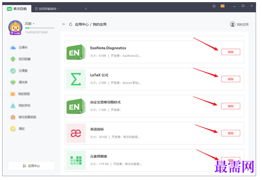Click the back arrow beside 应用中心
262x180 pixels.
tap(63, 24)
